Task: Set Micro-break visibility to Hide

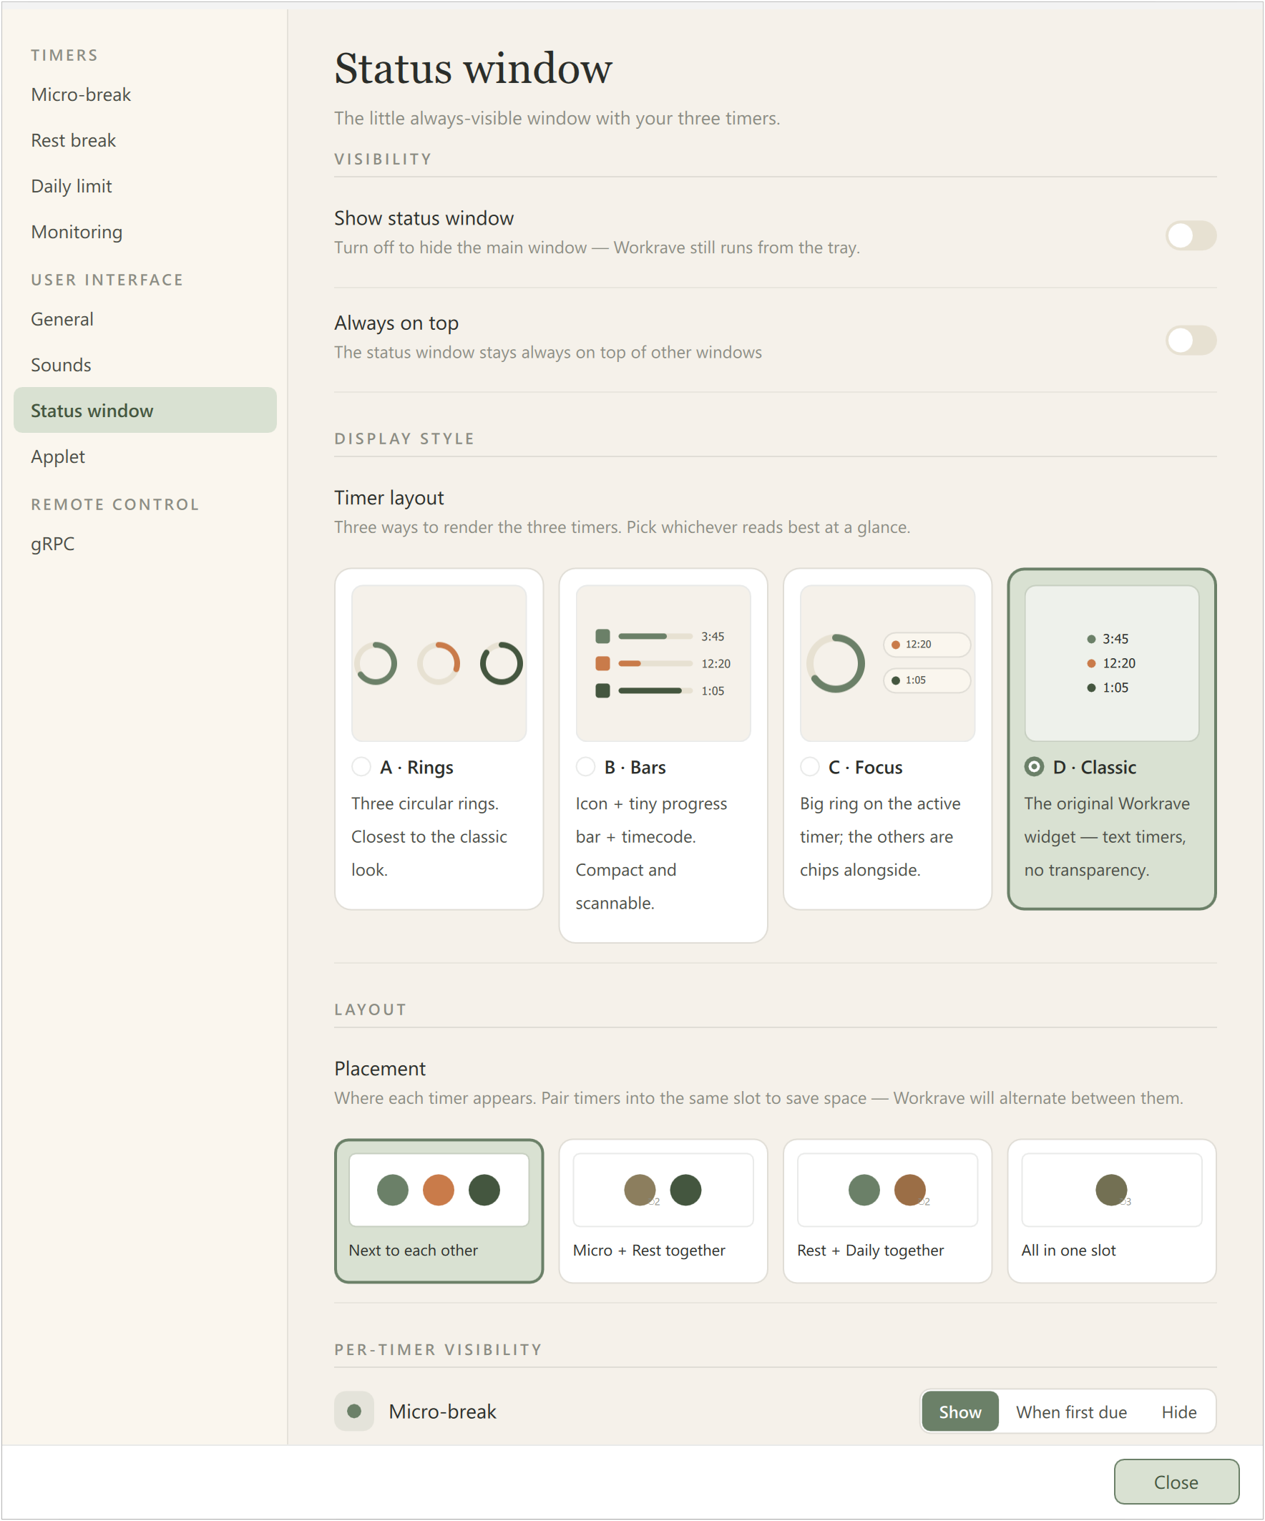Action: tap(1179, 1412)
